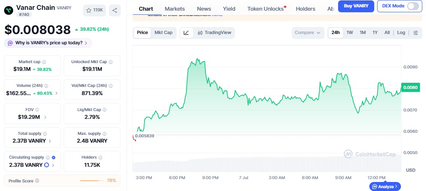The width and height of the screenshot is (426, 191).
Task: Click the 2.79% Liq/Mkt Cap value
Action: click(x=92, y=117)
